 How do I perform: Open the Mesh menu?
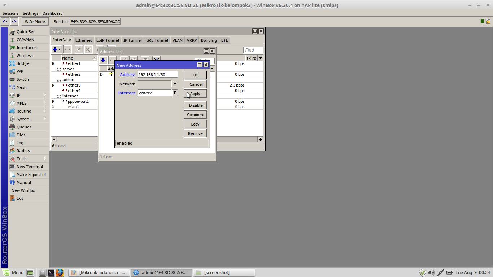(x=21, y=87)
